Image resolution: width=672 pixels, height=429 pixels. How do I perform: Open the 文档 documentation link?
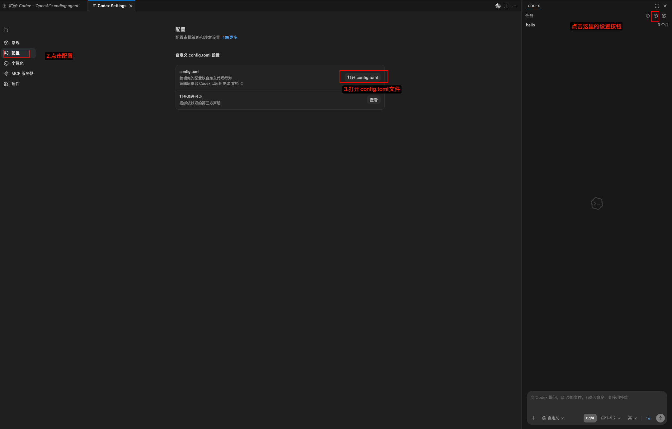237,84
